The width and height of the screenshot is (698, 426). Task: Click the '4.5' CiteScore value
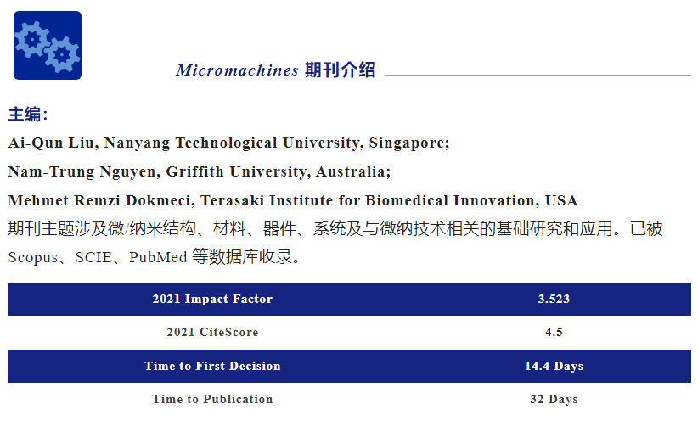(x=554, y=332)
